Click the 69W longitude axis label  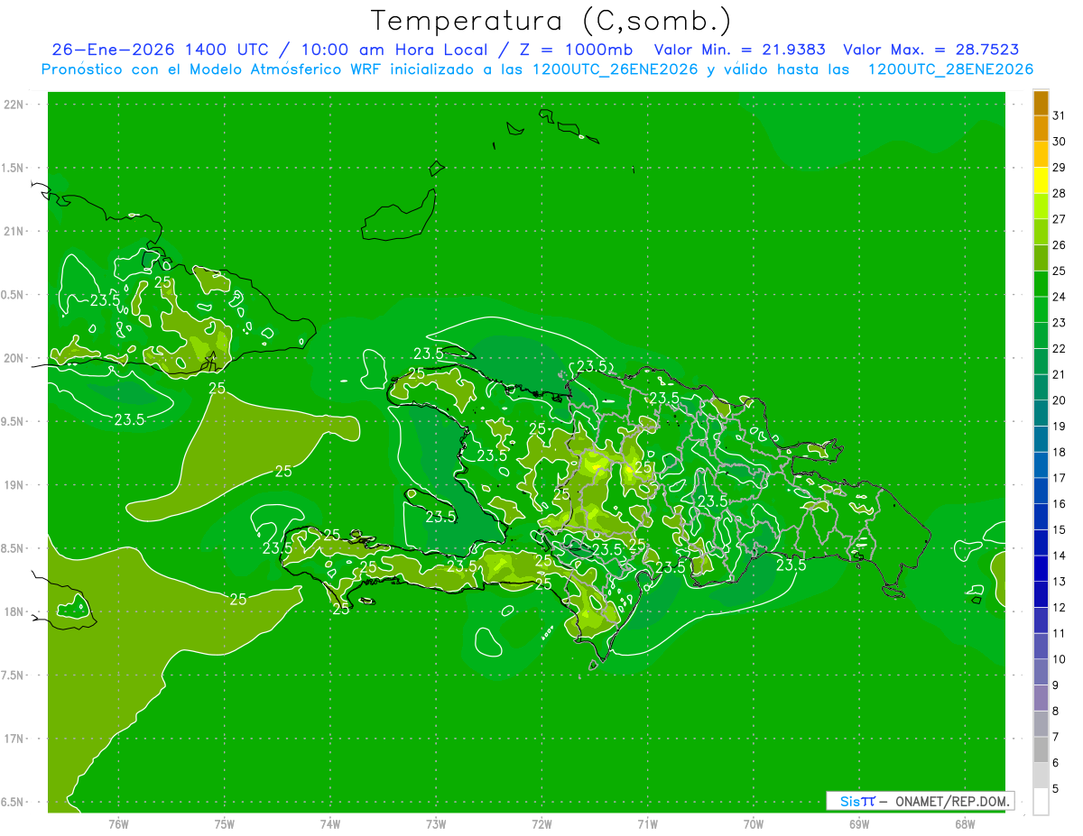[859, 823]
